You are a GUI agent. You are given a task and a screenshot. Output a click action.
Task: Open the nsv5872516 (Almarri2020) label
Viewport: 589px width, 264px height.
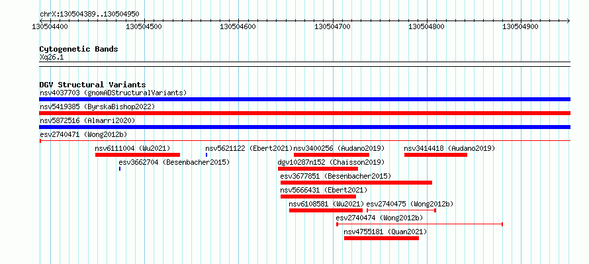point(87,120)
